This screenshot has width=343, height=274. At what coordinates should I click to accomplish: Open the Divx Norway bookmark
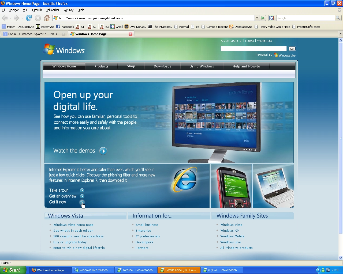click(135, 27)
